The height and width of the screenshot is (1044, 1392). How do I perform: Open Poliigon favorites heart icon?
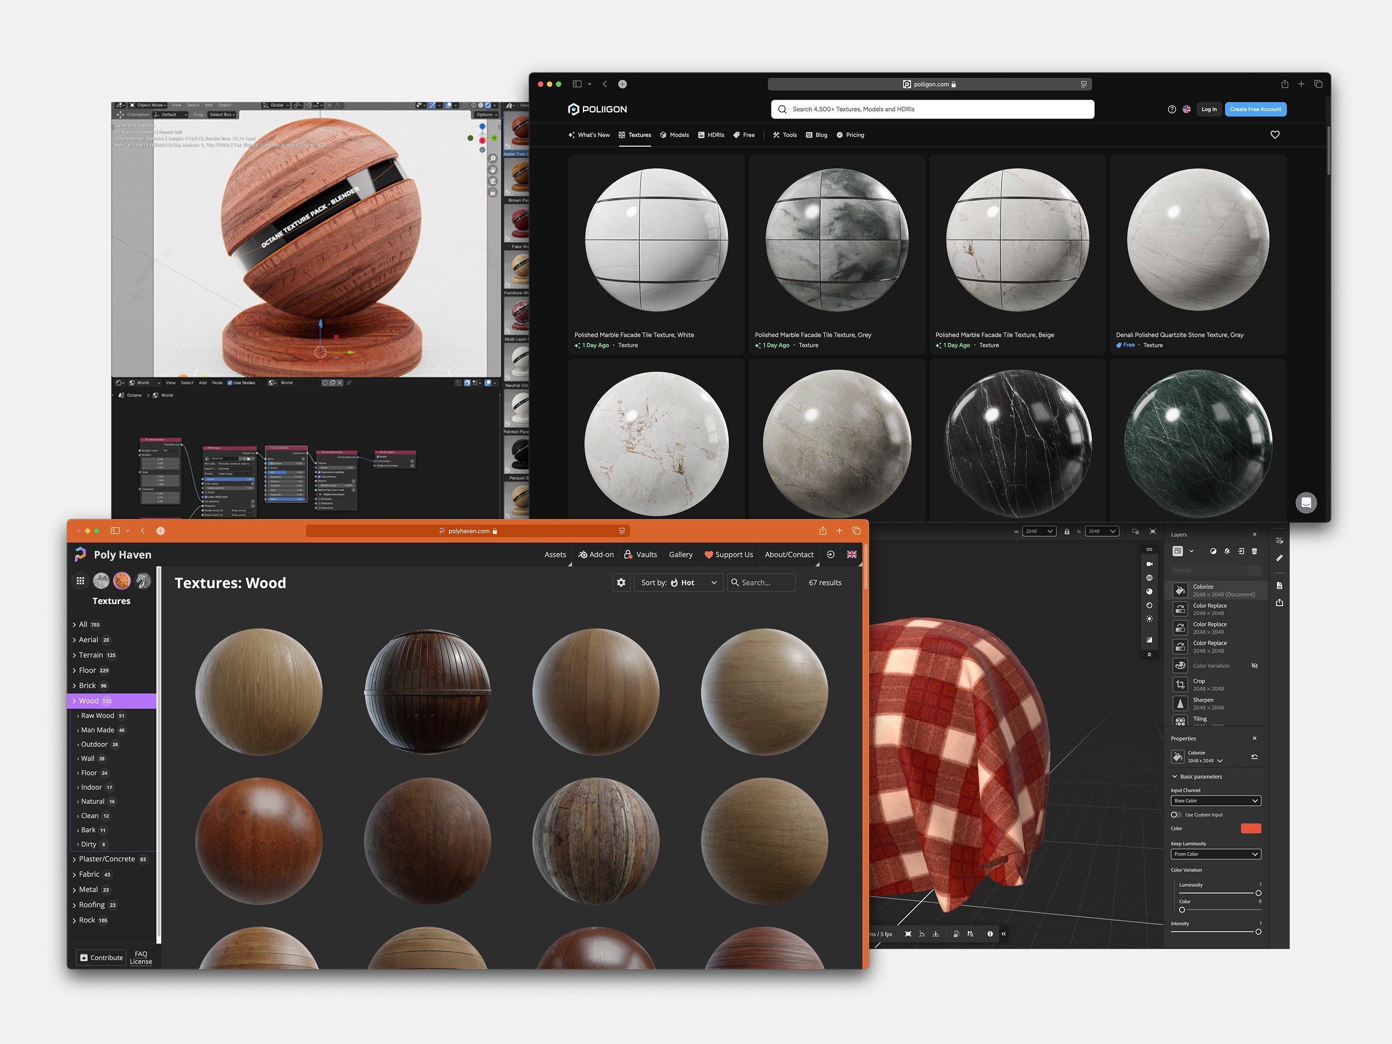coord(1275,135)
